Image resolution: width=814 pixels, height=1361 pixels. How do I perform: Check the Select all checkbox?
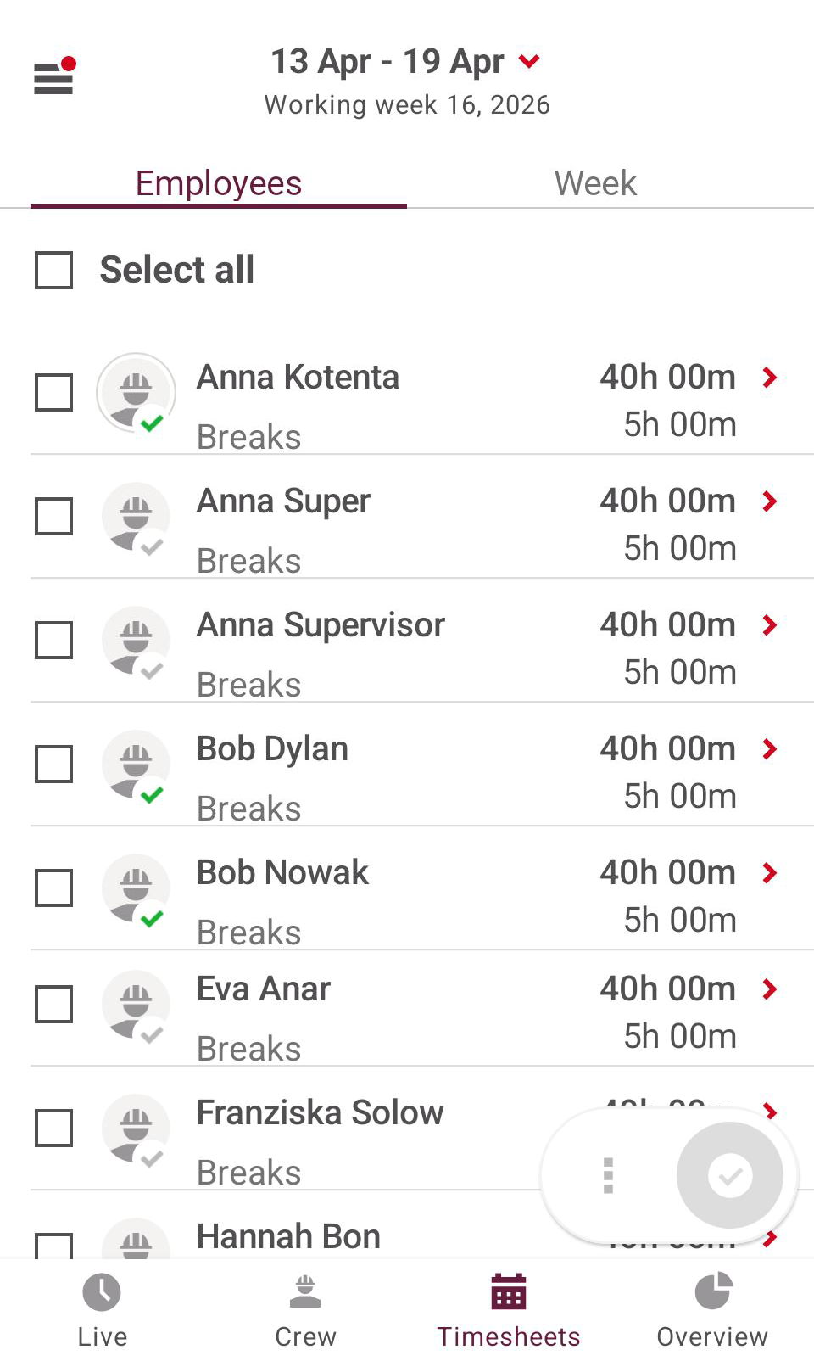click(54, 271)
